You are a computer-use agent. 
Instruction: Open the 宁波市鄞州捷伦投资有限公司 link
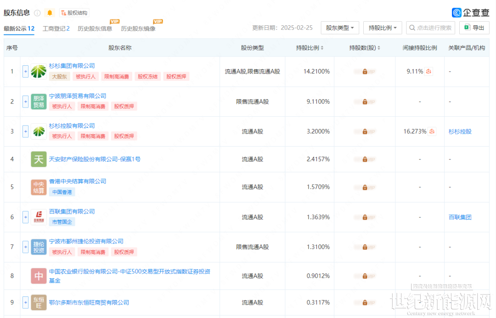[x=86, y=241]
